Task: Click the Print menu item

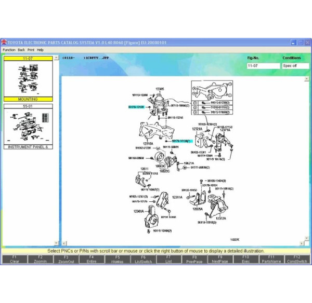Action: (31, 50)
